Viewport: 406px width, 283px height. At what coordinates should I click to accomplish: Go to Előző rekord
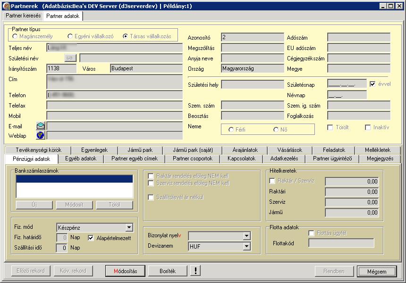click(x=31, y=271)
